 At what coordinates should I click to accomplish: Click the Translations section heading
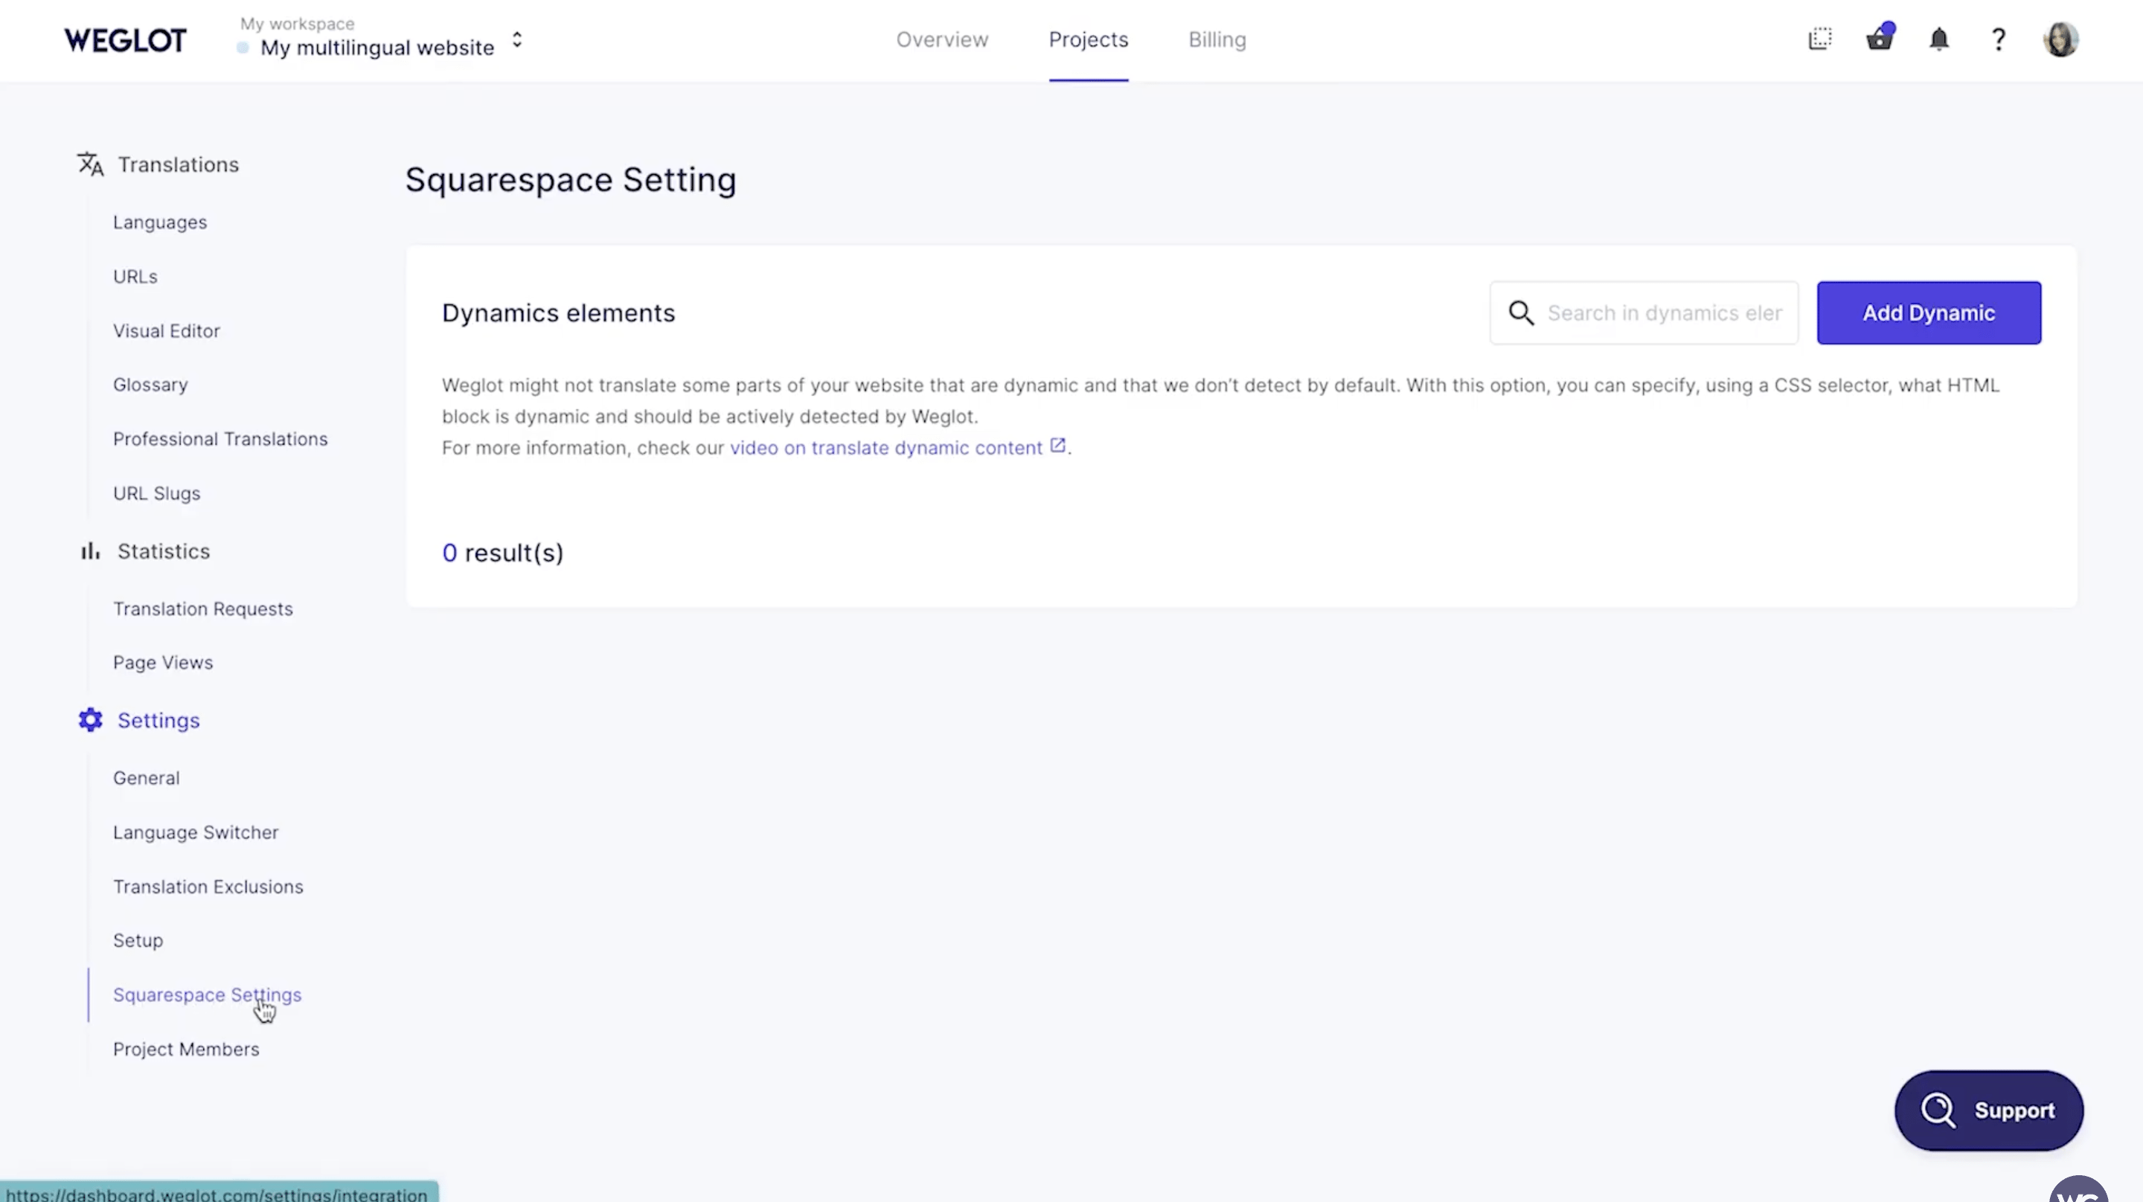(x=178, y=164)
